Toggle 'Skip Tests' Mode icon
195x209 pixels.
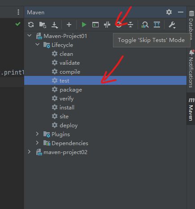point(119,25)
